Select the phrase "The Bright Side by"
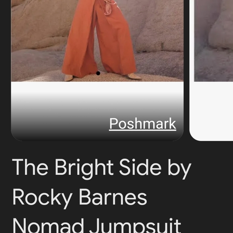233x233 pixels. [x=102, y=167]
